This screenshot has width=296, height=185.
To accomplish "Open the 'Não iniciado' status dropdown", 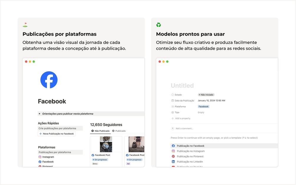I will (x=206, y=95).
